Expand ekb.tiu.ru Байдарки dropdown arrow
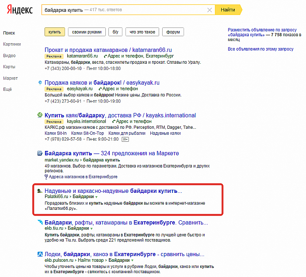Viewport: 306px width, 277px height. click(x=91, y=229)
